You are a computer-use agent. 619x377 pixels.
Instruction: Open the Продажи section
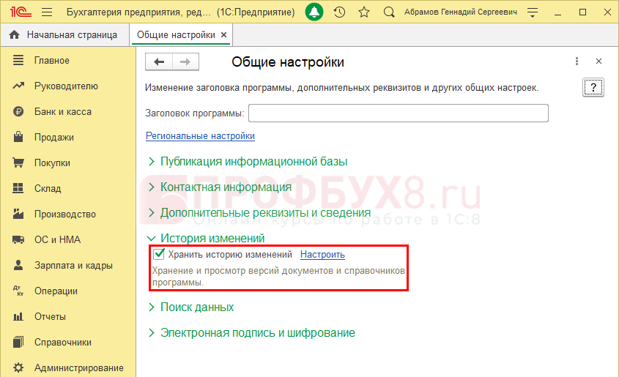tap(54, 137)
